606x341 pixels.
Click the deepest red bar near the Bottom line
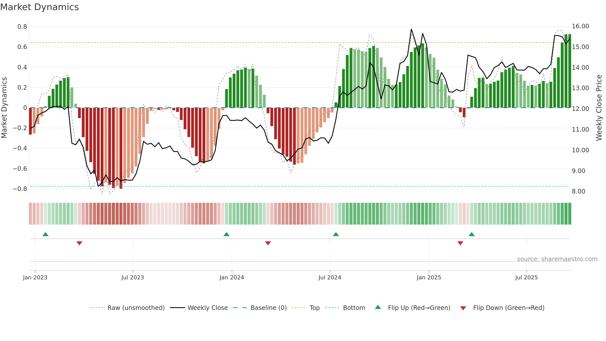121,148
